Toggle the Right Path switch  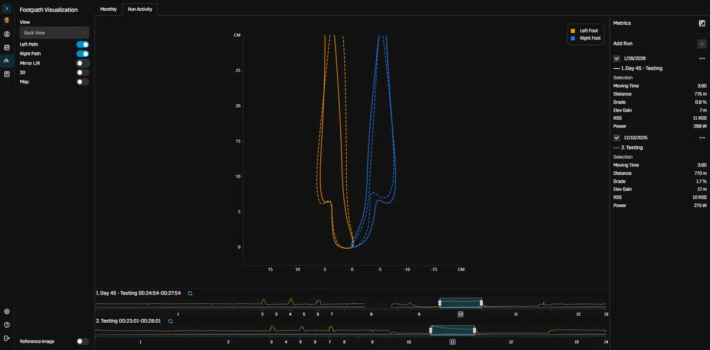pos(83,54)
